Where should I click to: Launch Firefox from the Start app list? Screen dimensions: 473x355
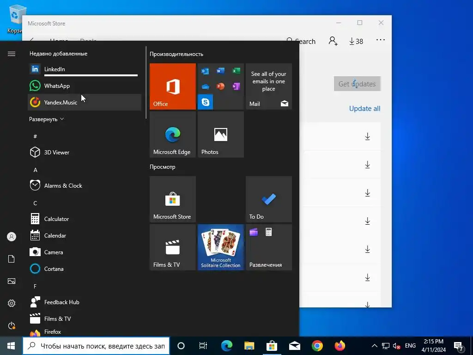(x=85, y=332)
